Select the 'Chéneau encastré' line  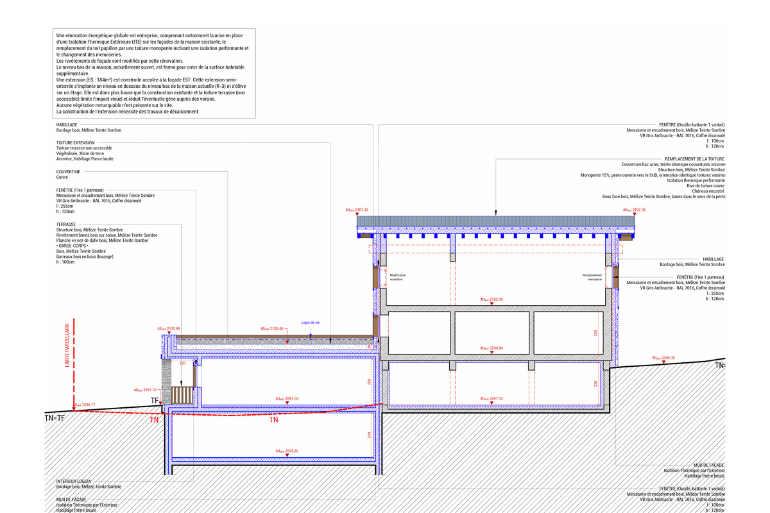(710, 191)
